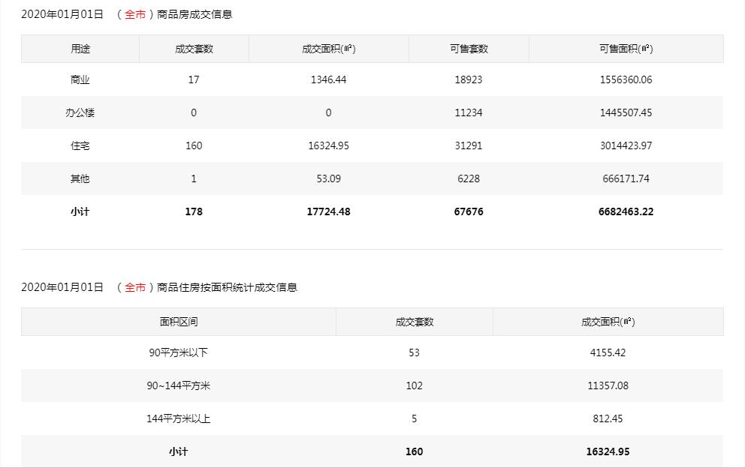Screen dimensions: 745x468
Task: Click the red 全市 link in first heading
Action: pyautogui.click(x=135, y=14)
